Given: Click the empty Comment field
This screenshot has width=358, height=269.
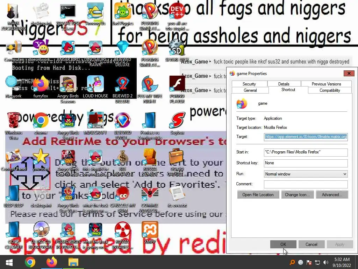Looking at the screenshot, I should click(x=306, y=184).
